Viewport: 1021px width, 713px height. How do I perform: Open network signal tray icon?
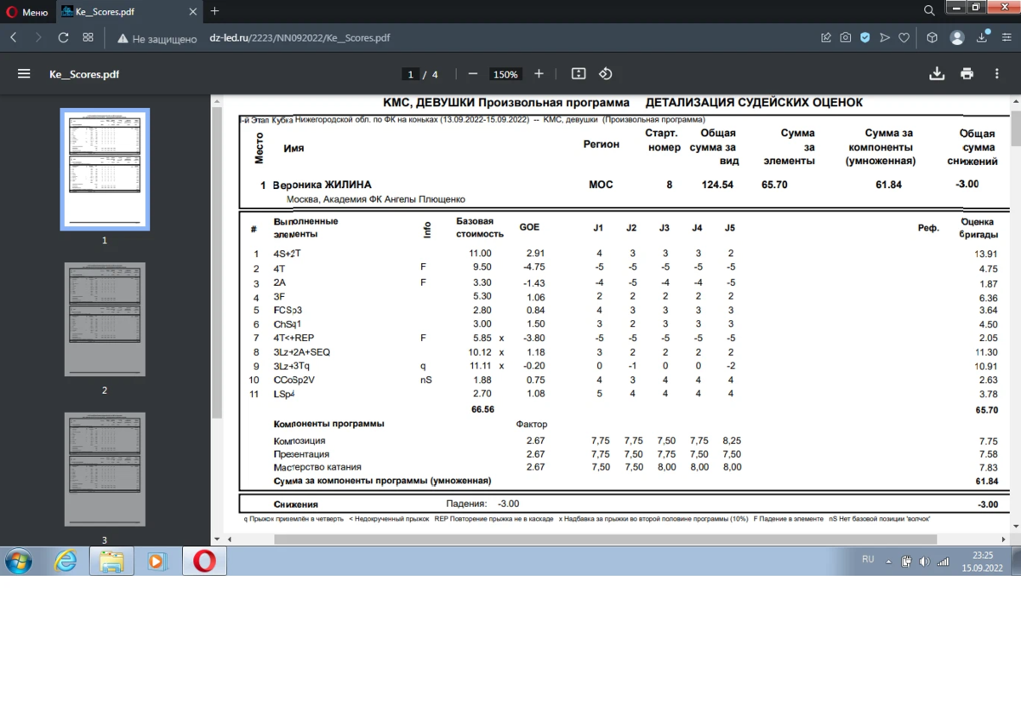[x=943, y=562]
